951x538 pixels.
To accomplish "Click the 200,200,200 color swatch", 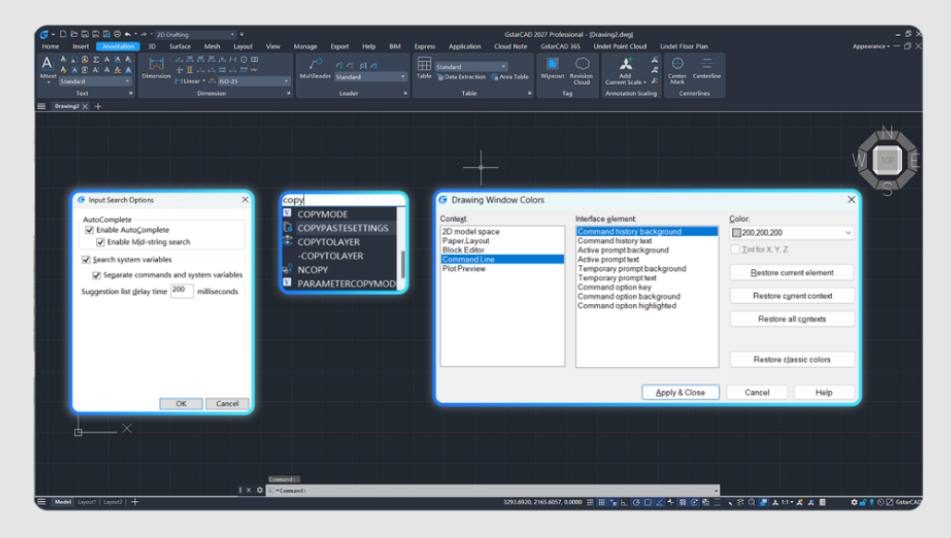I will (737, 232).
